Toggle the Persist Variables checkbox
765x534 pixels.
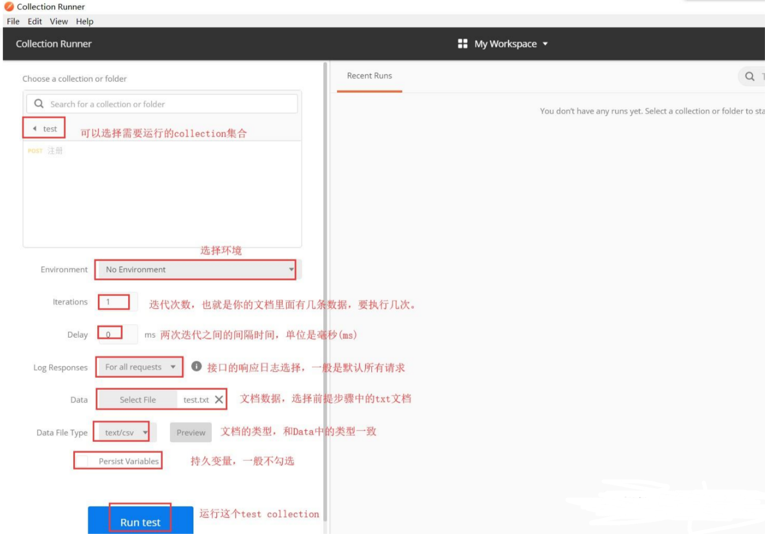[84, 461]
